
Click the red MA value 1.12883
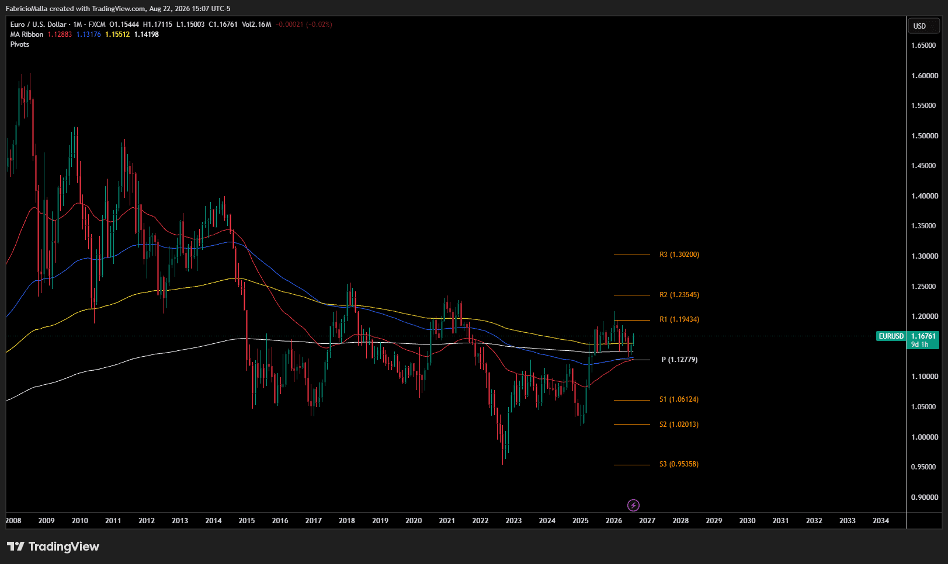click(x=60, y=34)
